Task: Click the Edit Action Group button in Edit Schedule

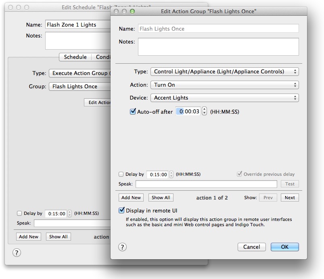Action: 97,102
